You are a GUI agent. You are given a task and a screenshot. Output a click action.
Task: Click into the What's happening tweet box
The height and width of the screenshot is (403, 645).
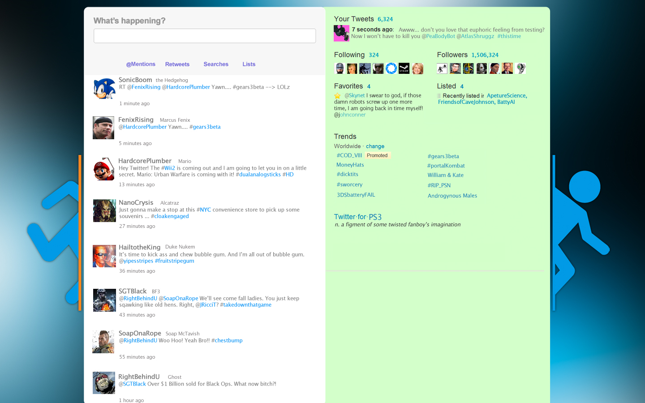205,36
